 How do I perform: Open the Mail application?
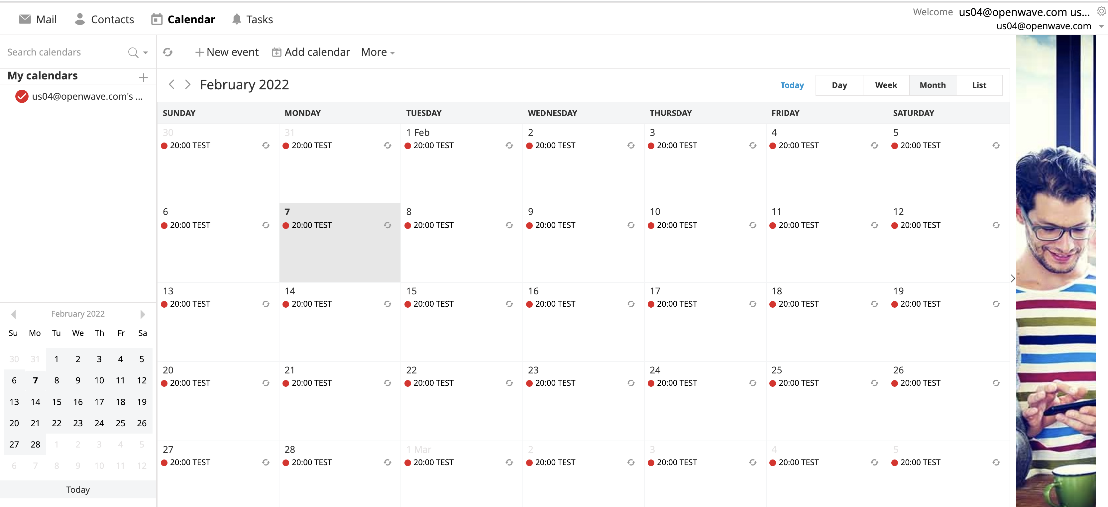38,19
